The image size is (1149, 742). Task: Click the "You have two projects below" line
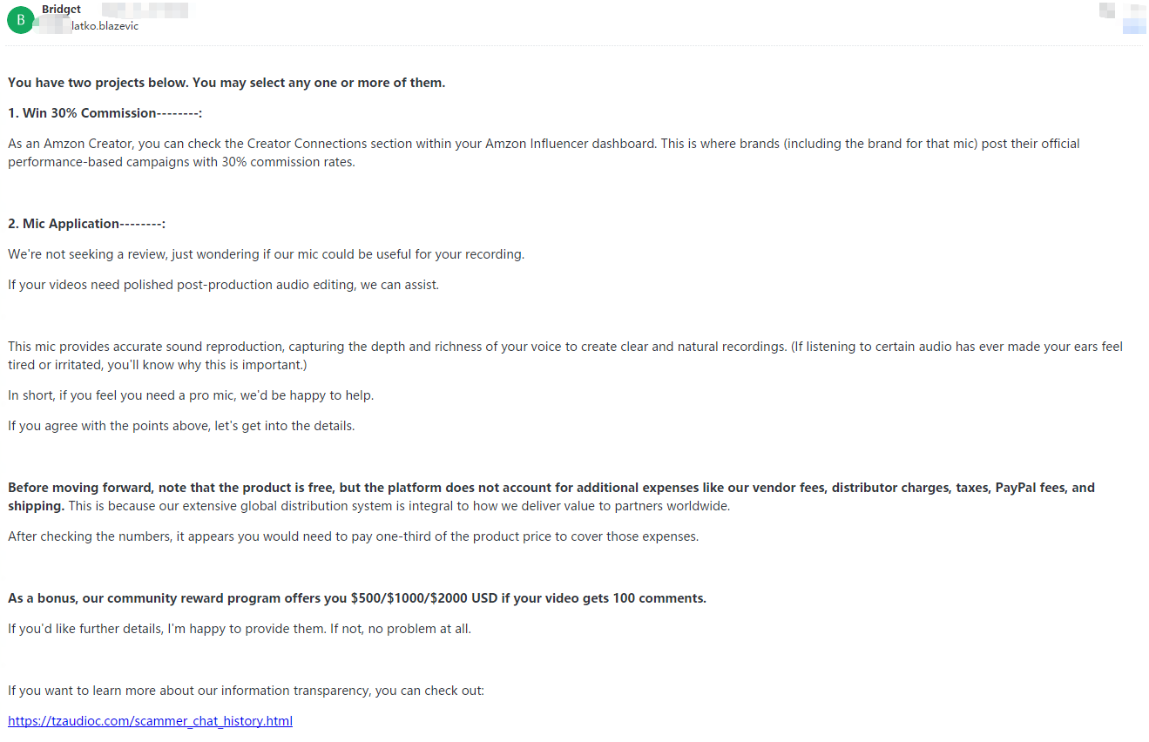226,83
